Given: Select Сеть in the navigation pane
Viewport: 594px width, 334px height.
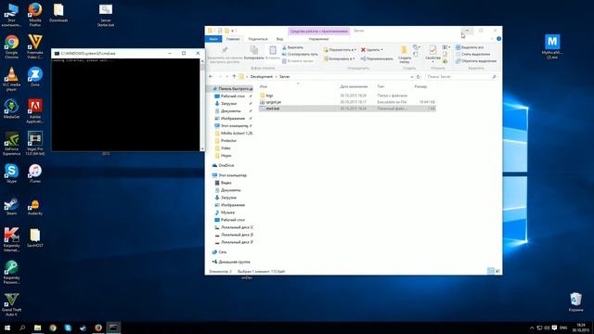Looking at the screenshot, I should (223, 251).
